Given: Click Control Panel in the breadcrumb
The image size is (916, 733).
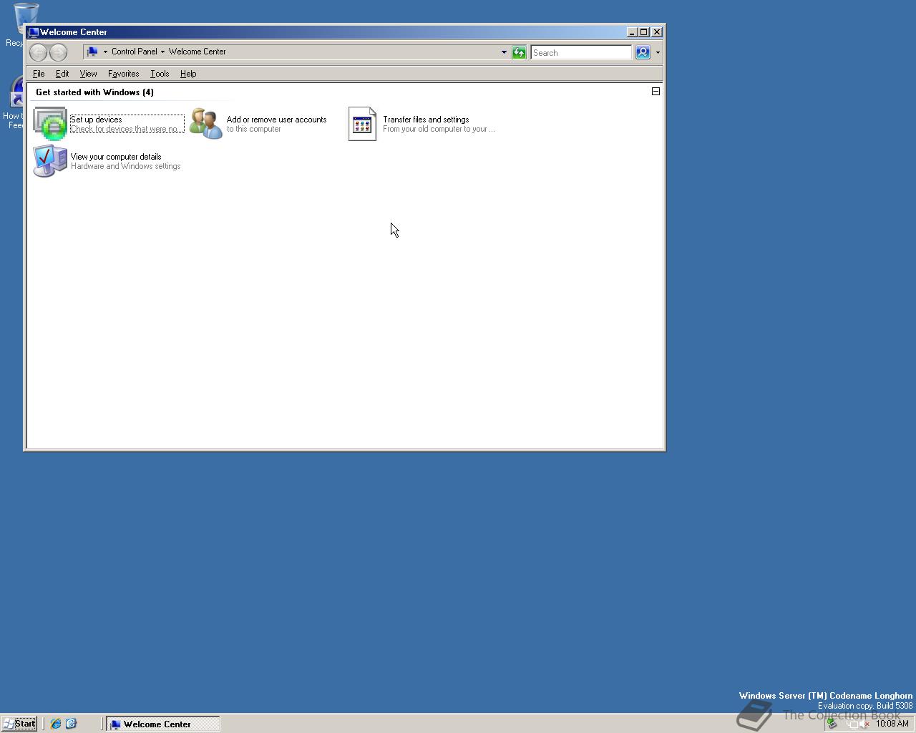Looking at the screenshot, I should 134,52.
